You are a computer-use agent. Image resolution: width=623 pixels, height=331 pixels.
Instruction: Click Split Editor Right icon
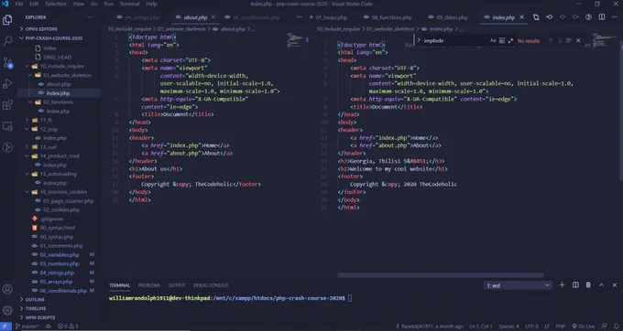(602, 17)
